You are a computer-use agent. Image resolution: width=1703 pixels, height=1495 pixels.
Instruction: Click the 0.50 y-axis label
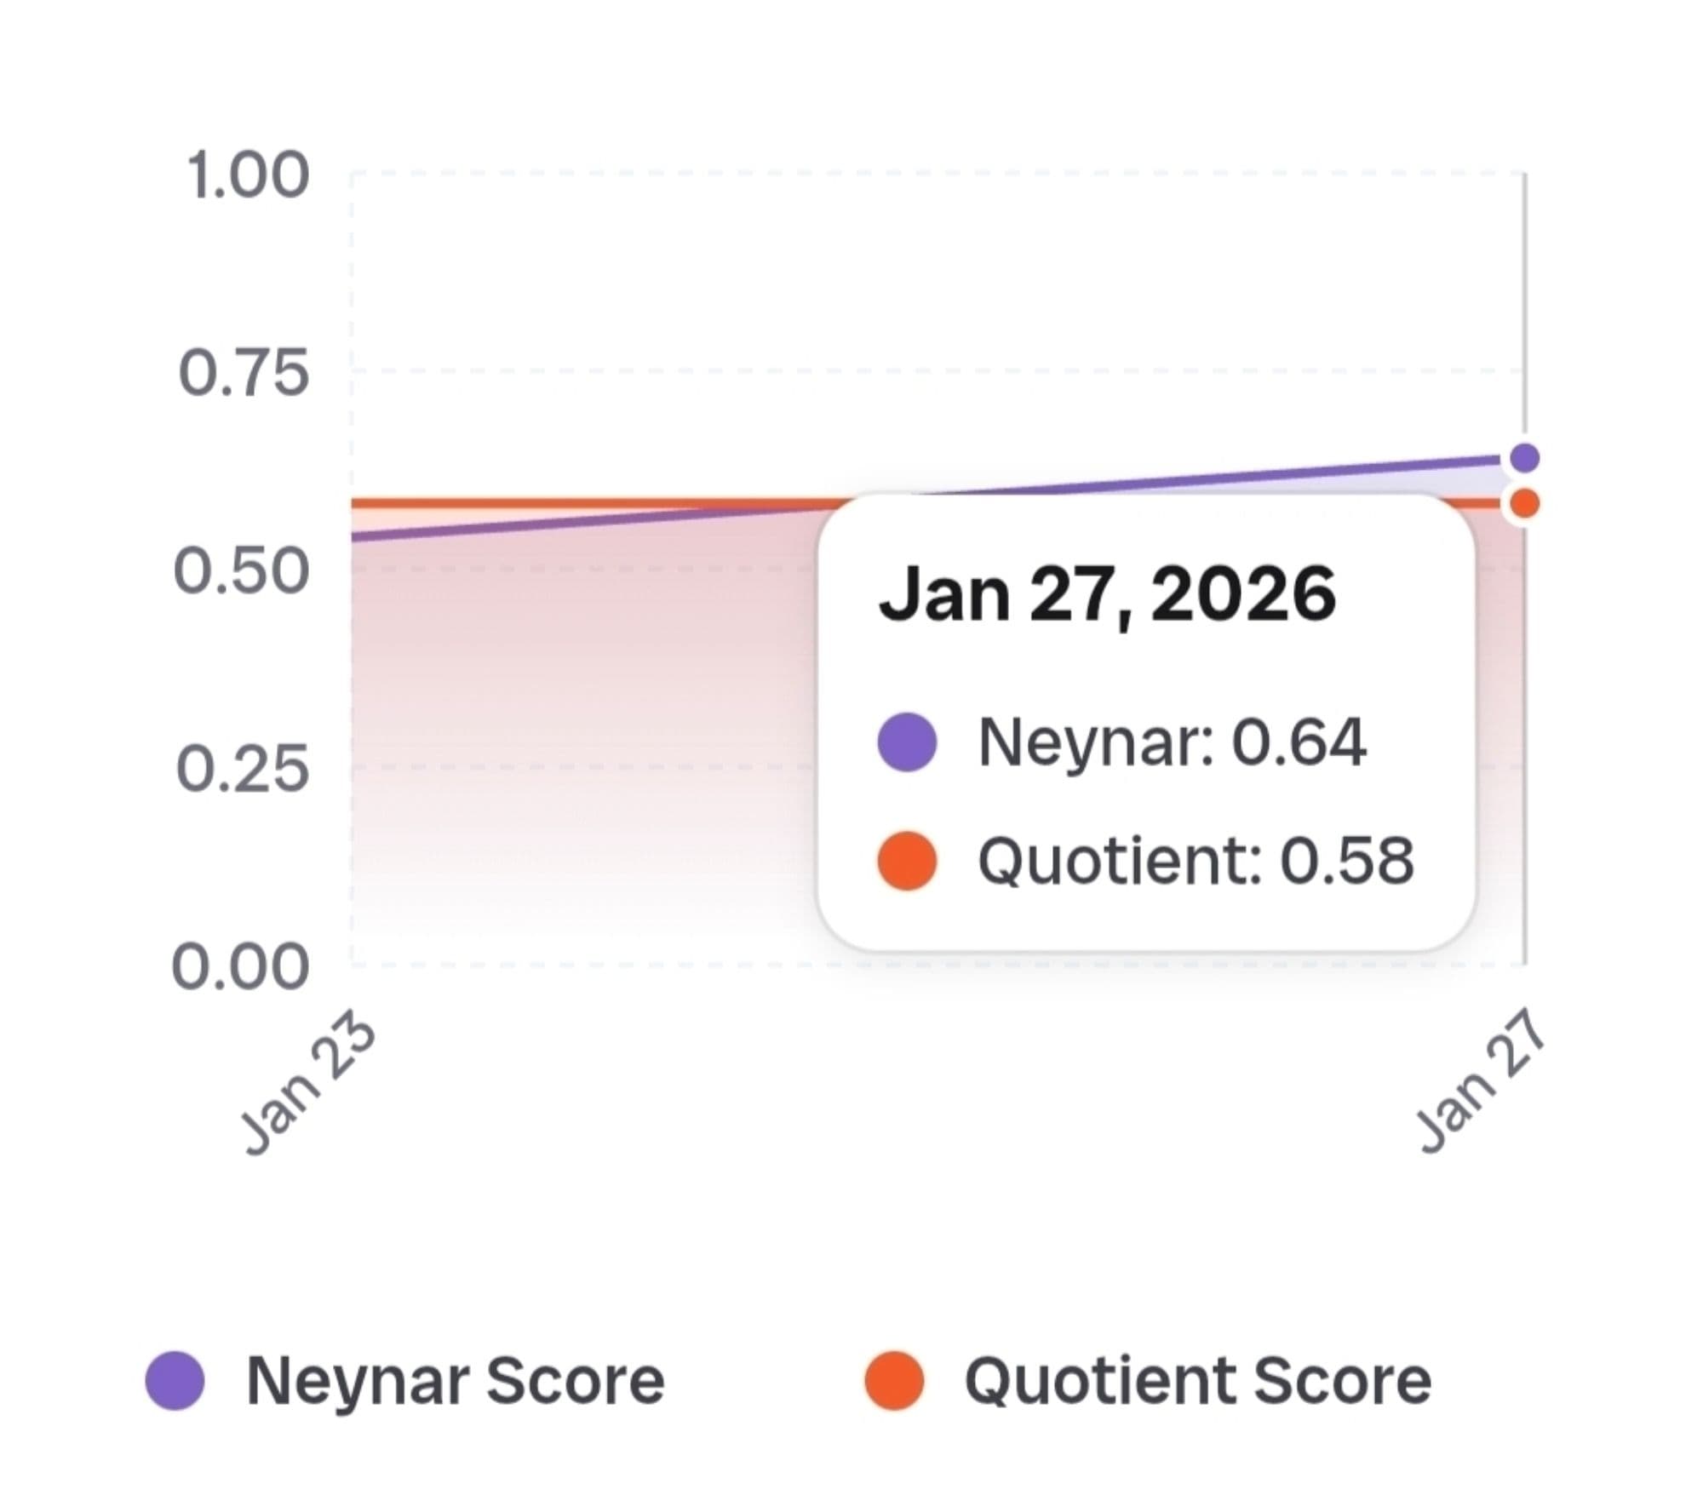[x=241, y=570]
